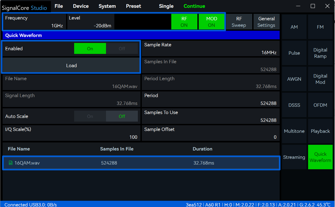Click the Samples In File column header
335x207 pixels.
(x=117, y=149)
